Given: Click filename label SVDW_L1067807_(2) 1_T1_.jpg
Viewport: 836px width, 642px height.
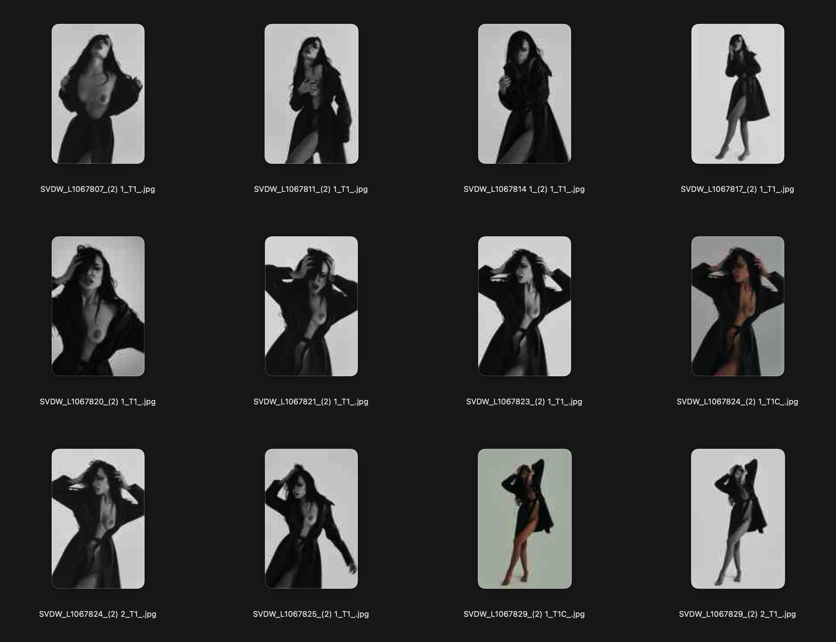Looking at the screenshot, I should (97, 189).
